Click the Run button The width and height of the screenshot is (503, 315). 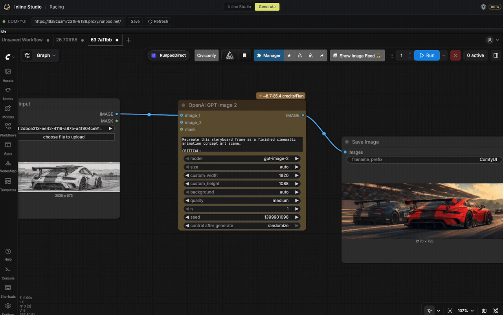(x=427, y=55)
